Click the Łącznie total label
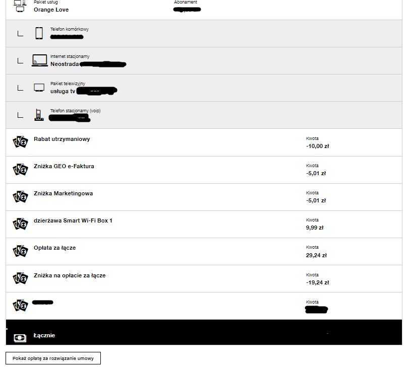412x371 pixels. pos(44,335)
